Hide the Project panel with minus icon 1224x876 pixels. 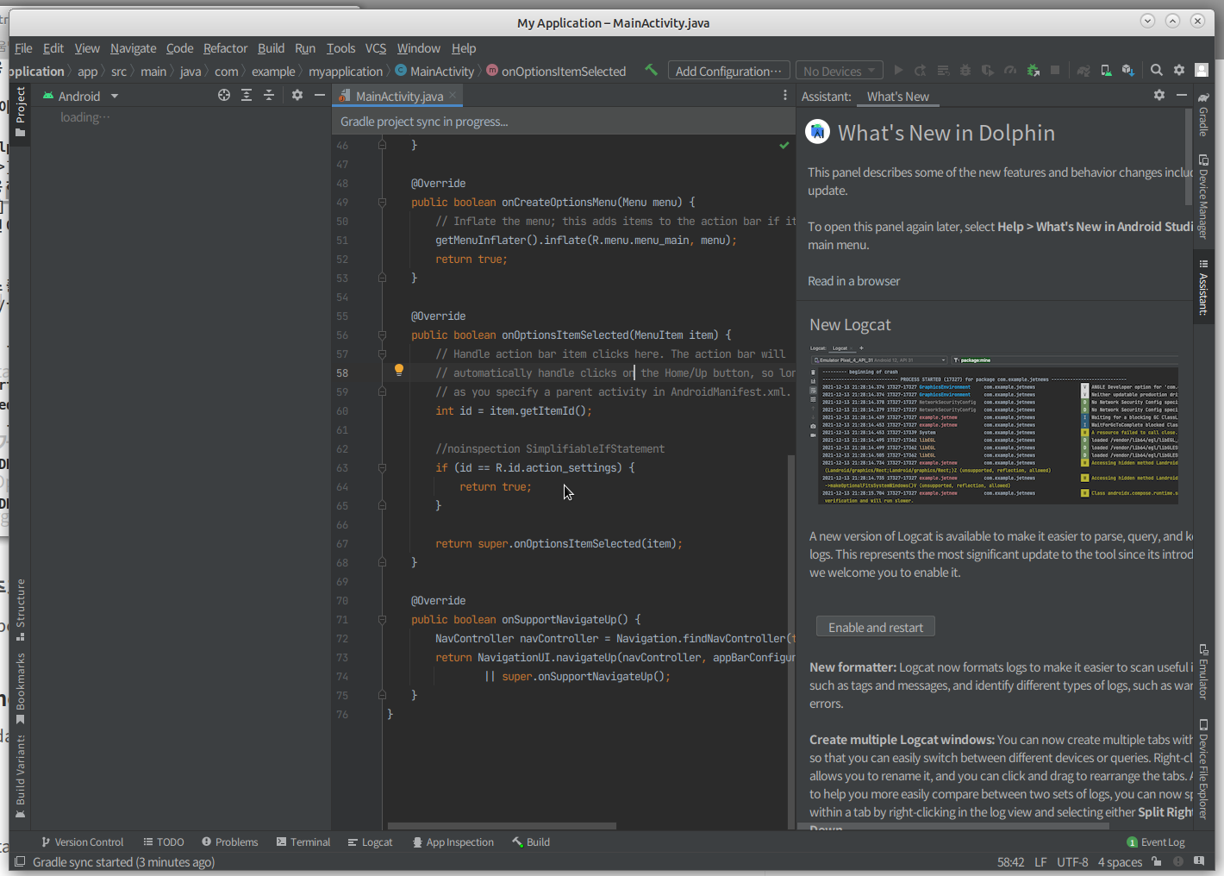320,96
